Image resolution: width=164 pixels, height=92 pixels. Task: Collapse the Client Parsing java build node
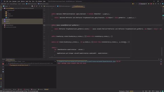pos(5,61)
